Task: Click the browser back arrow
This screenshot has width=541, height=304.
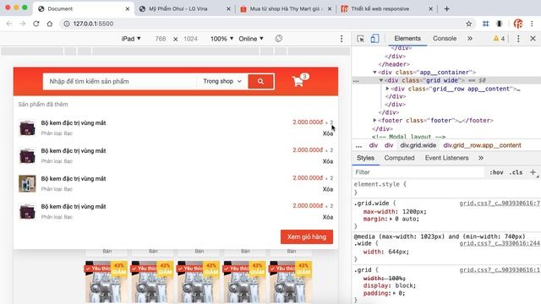Action: pyautogui.click(x=9, y=24)
